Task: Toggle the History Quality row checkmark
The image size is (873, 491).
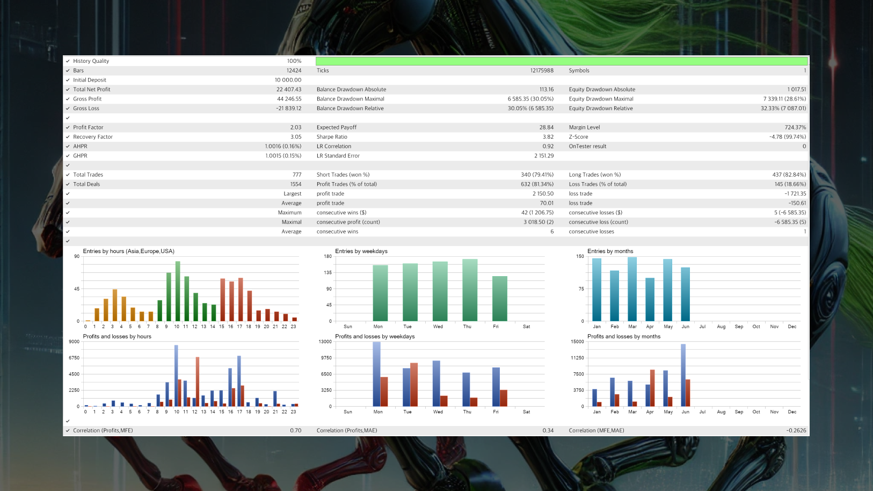Action: point(68,61)
